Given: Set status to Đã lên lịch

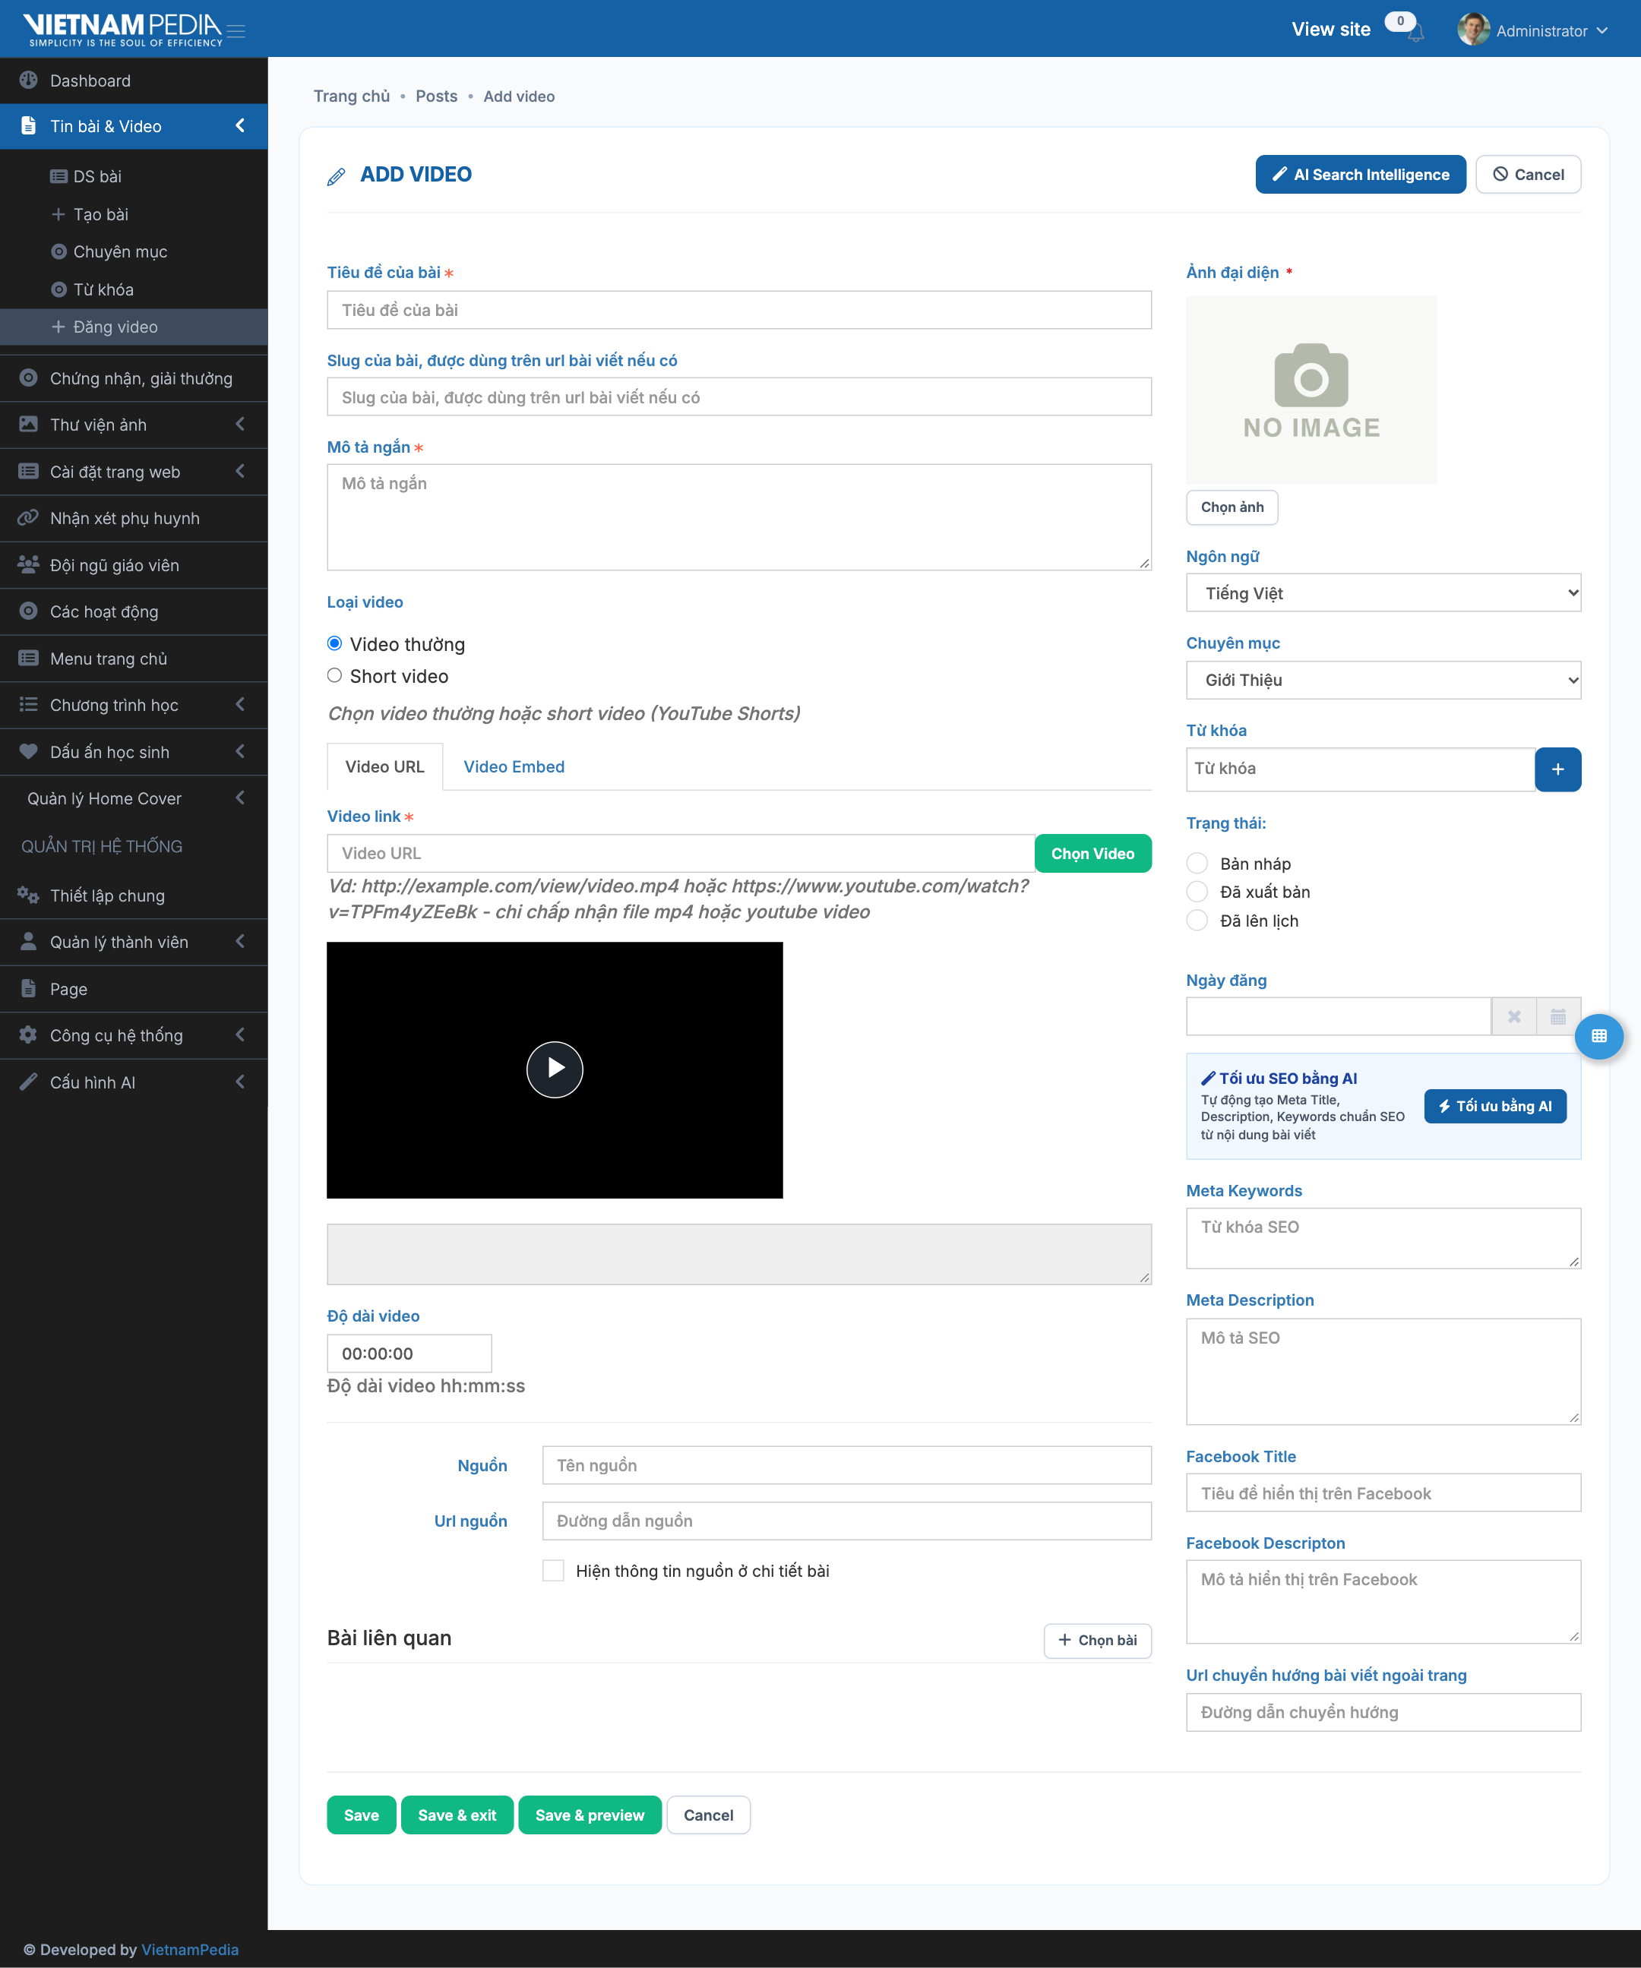Looking at the screenshot, I should [x=1197, y=921].
